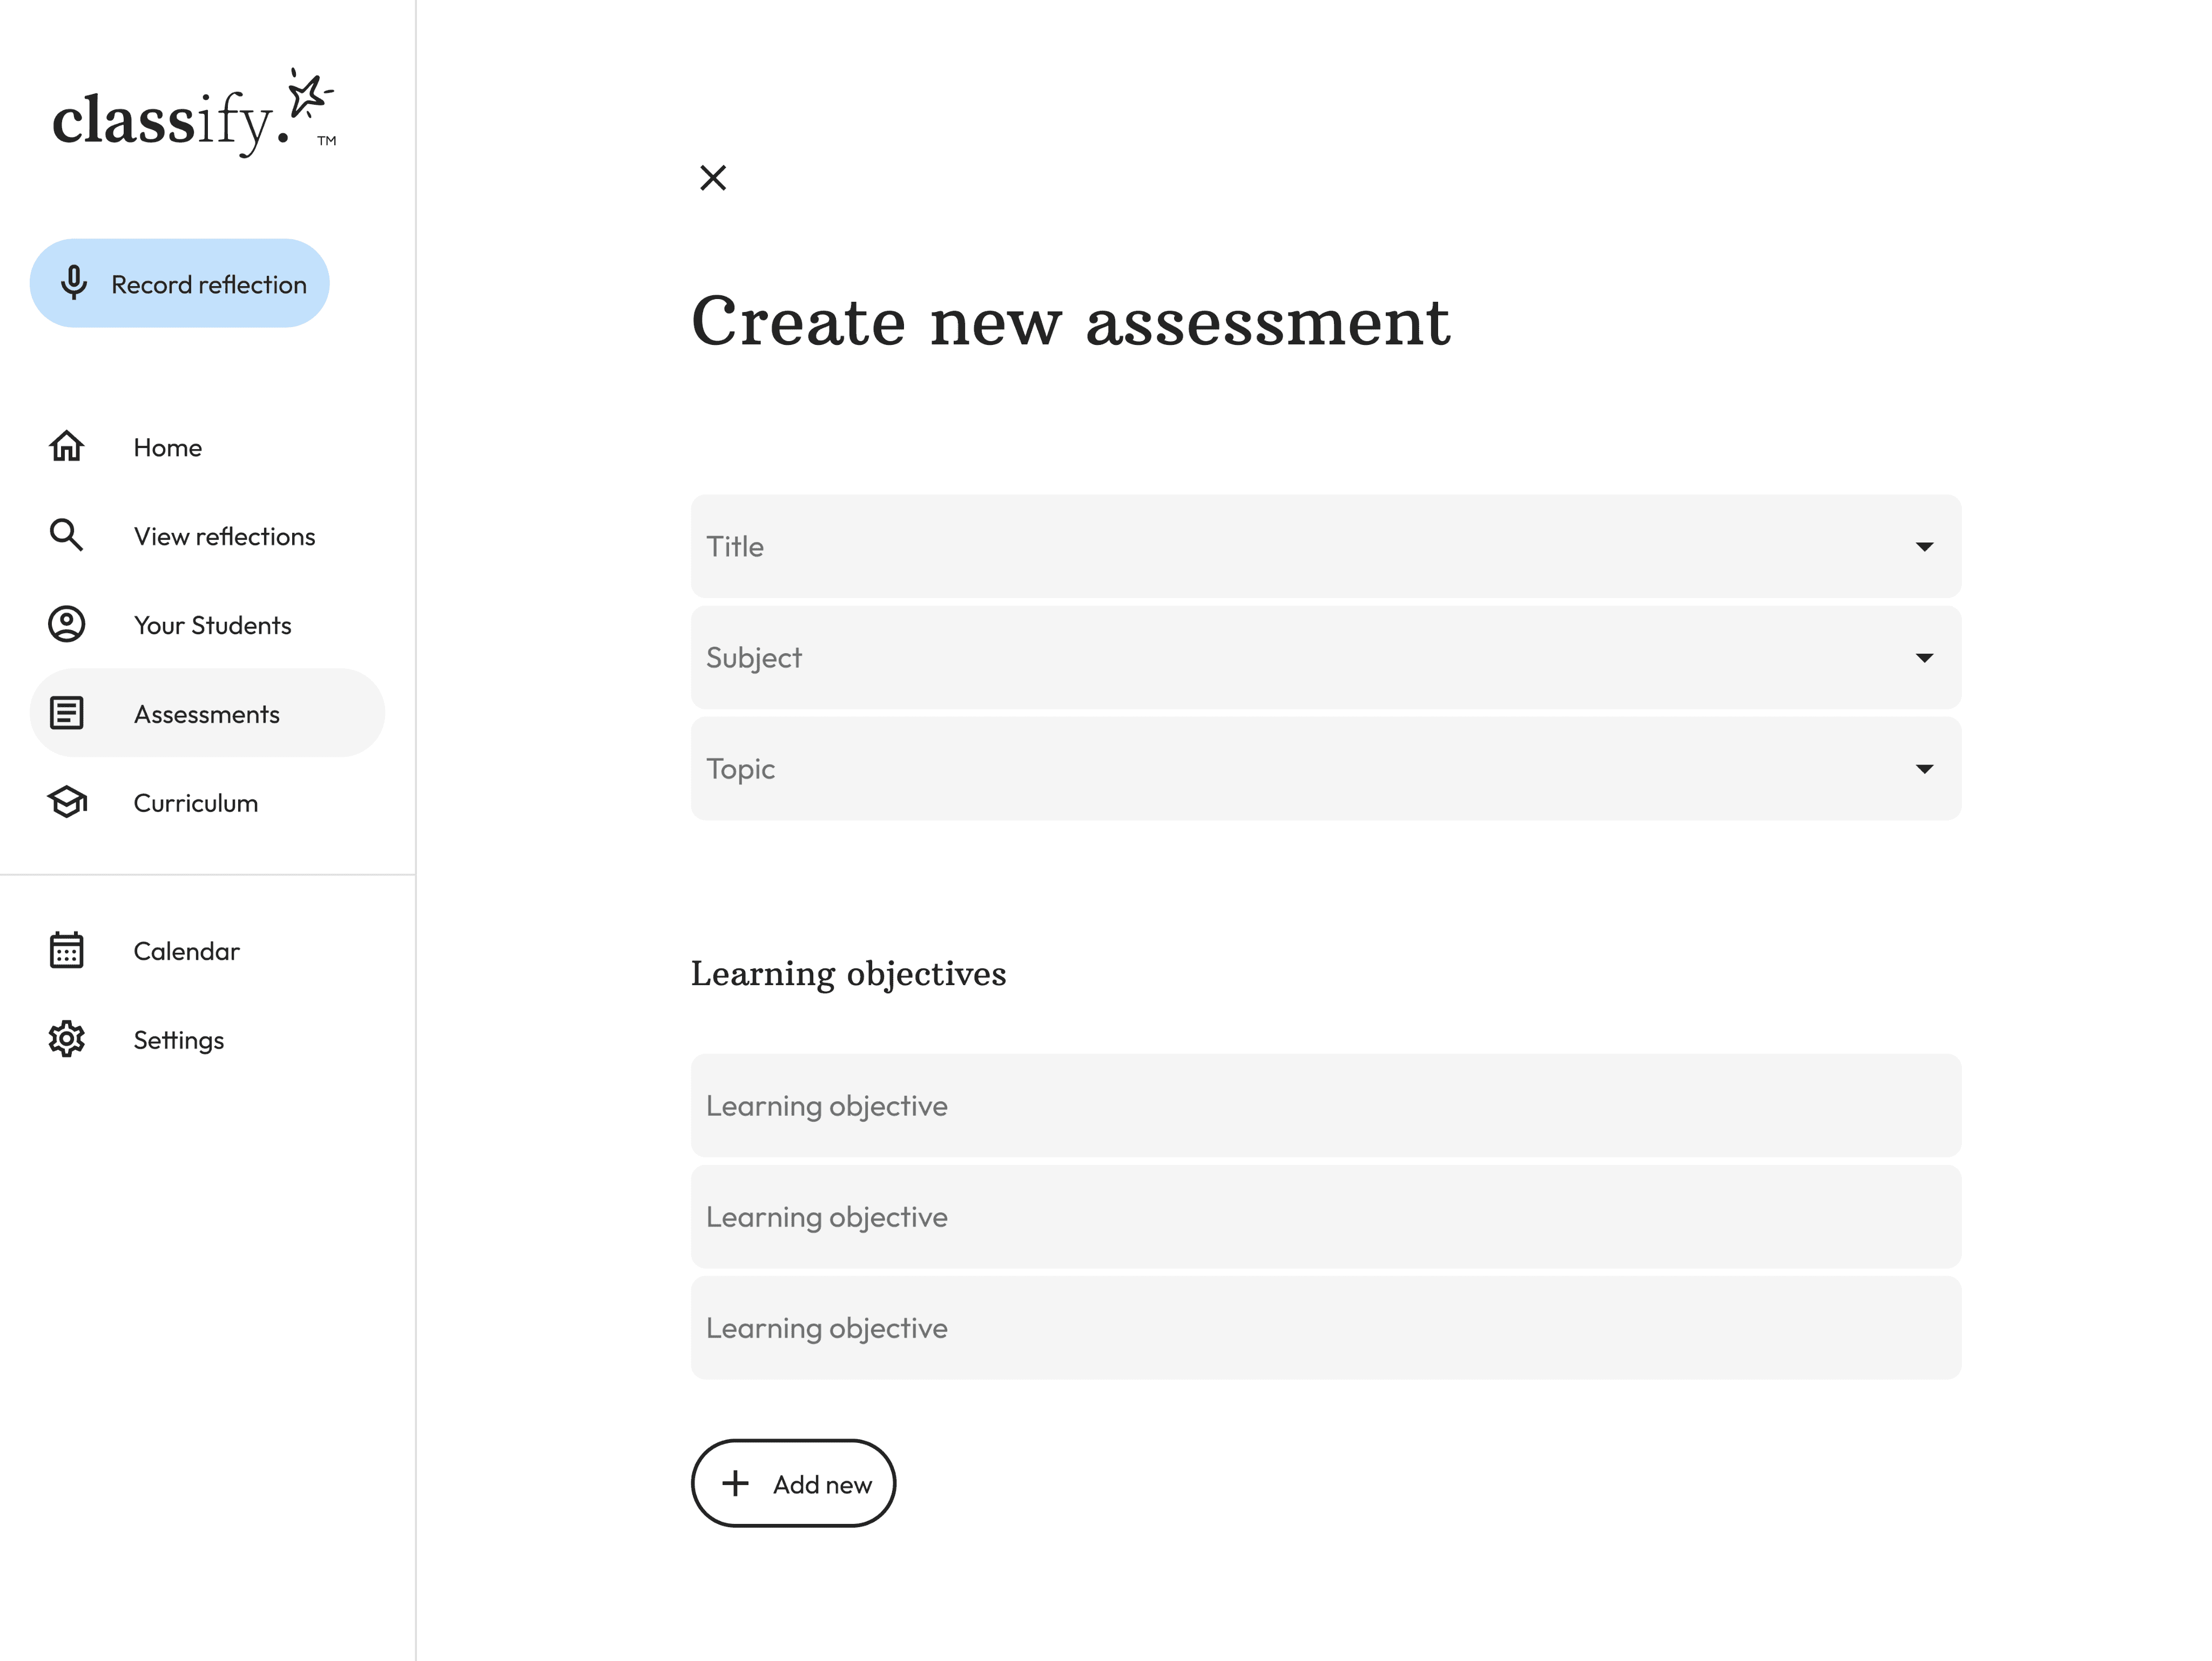Viewport: 2212px width, 1661px height.
Task: Focus the first Learning objective field
Action: [x=1326, y=1106]
